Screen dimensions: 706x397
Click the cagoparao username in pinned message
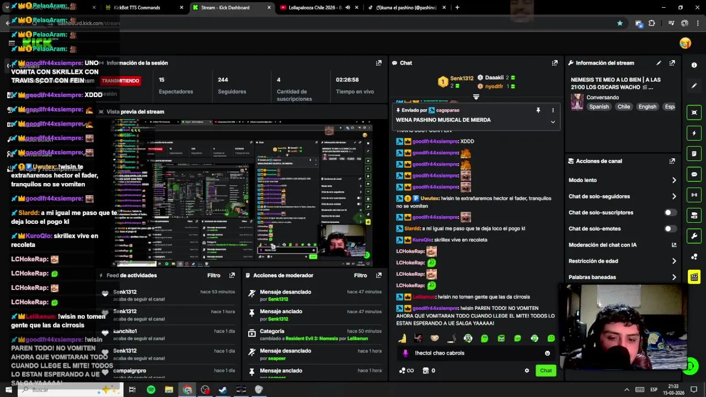447,110
